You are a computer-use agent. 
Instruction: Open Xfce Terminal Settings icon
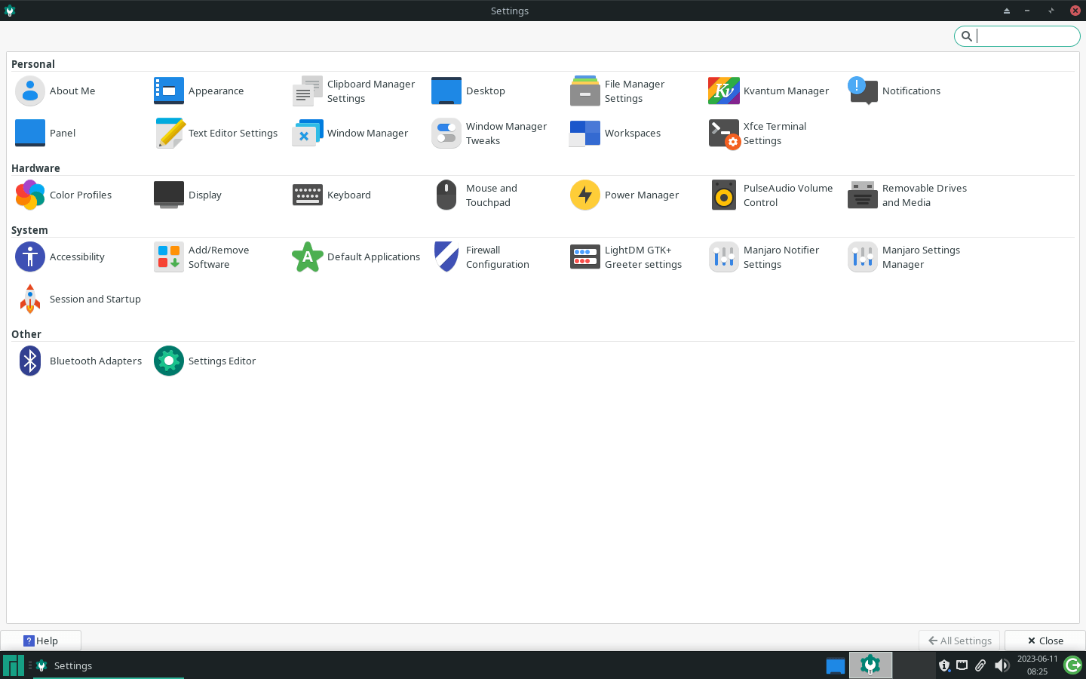[724, 134]
